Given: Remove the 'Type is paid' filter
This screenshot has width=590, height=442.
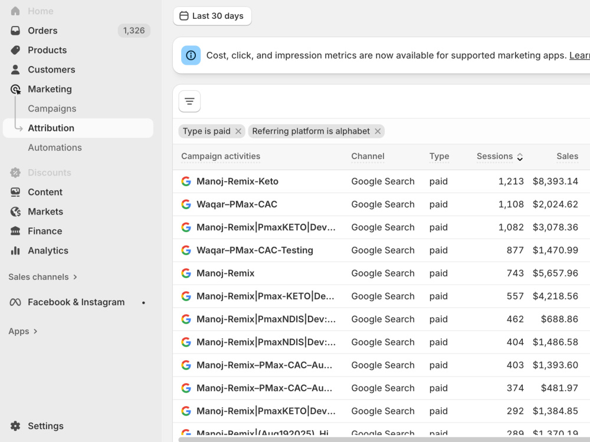Looking at the screenshot, I should click(x=238, y=131).
